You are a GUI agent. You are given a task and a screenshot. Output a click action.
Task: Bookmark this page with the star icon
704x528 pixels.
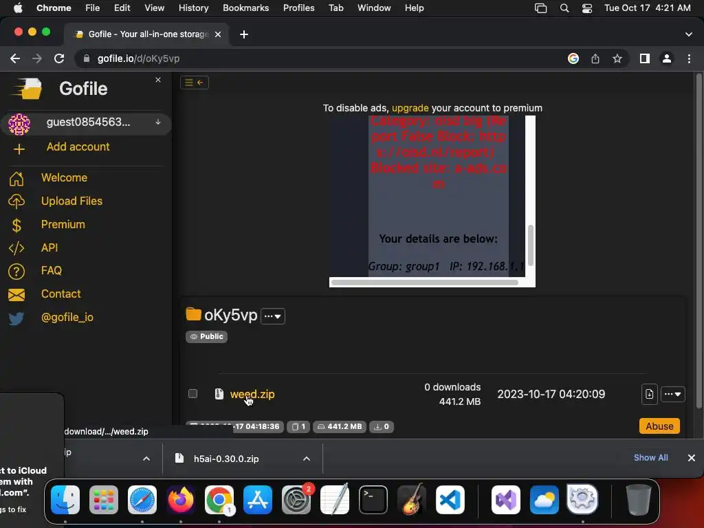617,59
